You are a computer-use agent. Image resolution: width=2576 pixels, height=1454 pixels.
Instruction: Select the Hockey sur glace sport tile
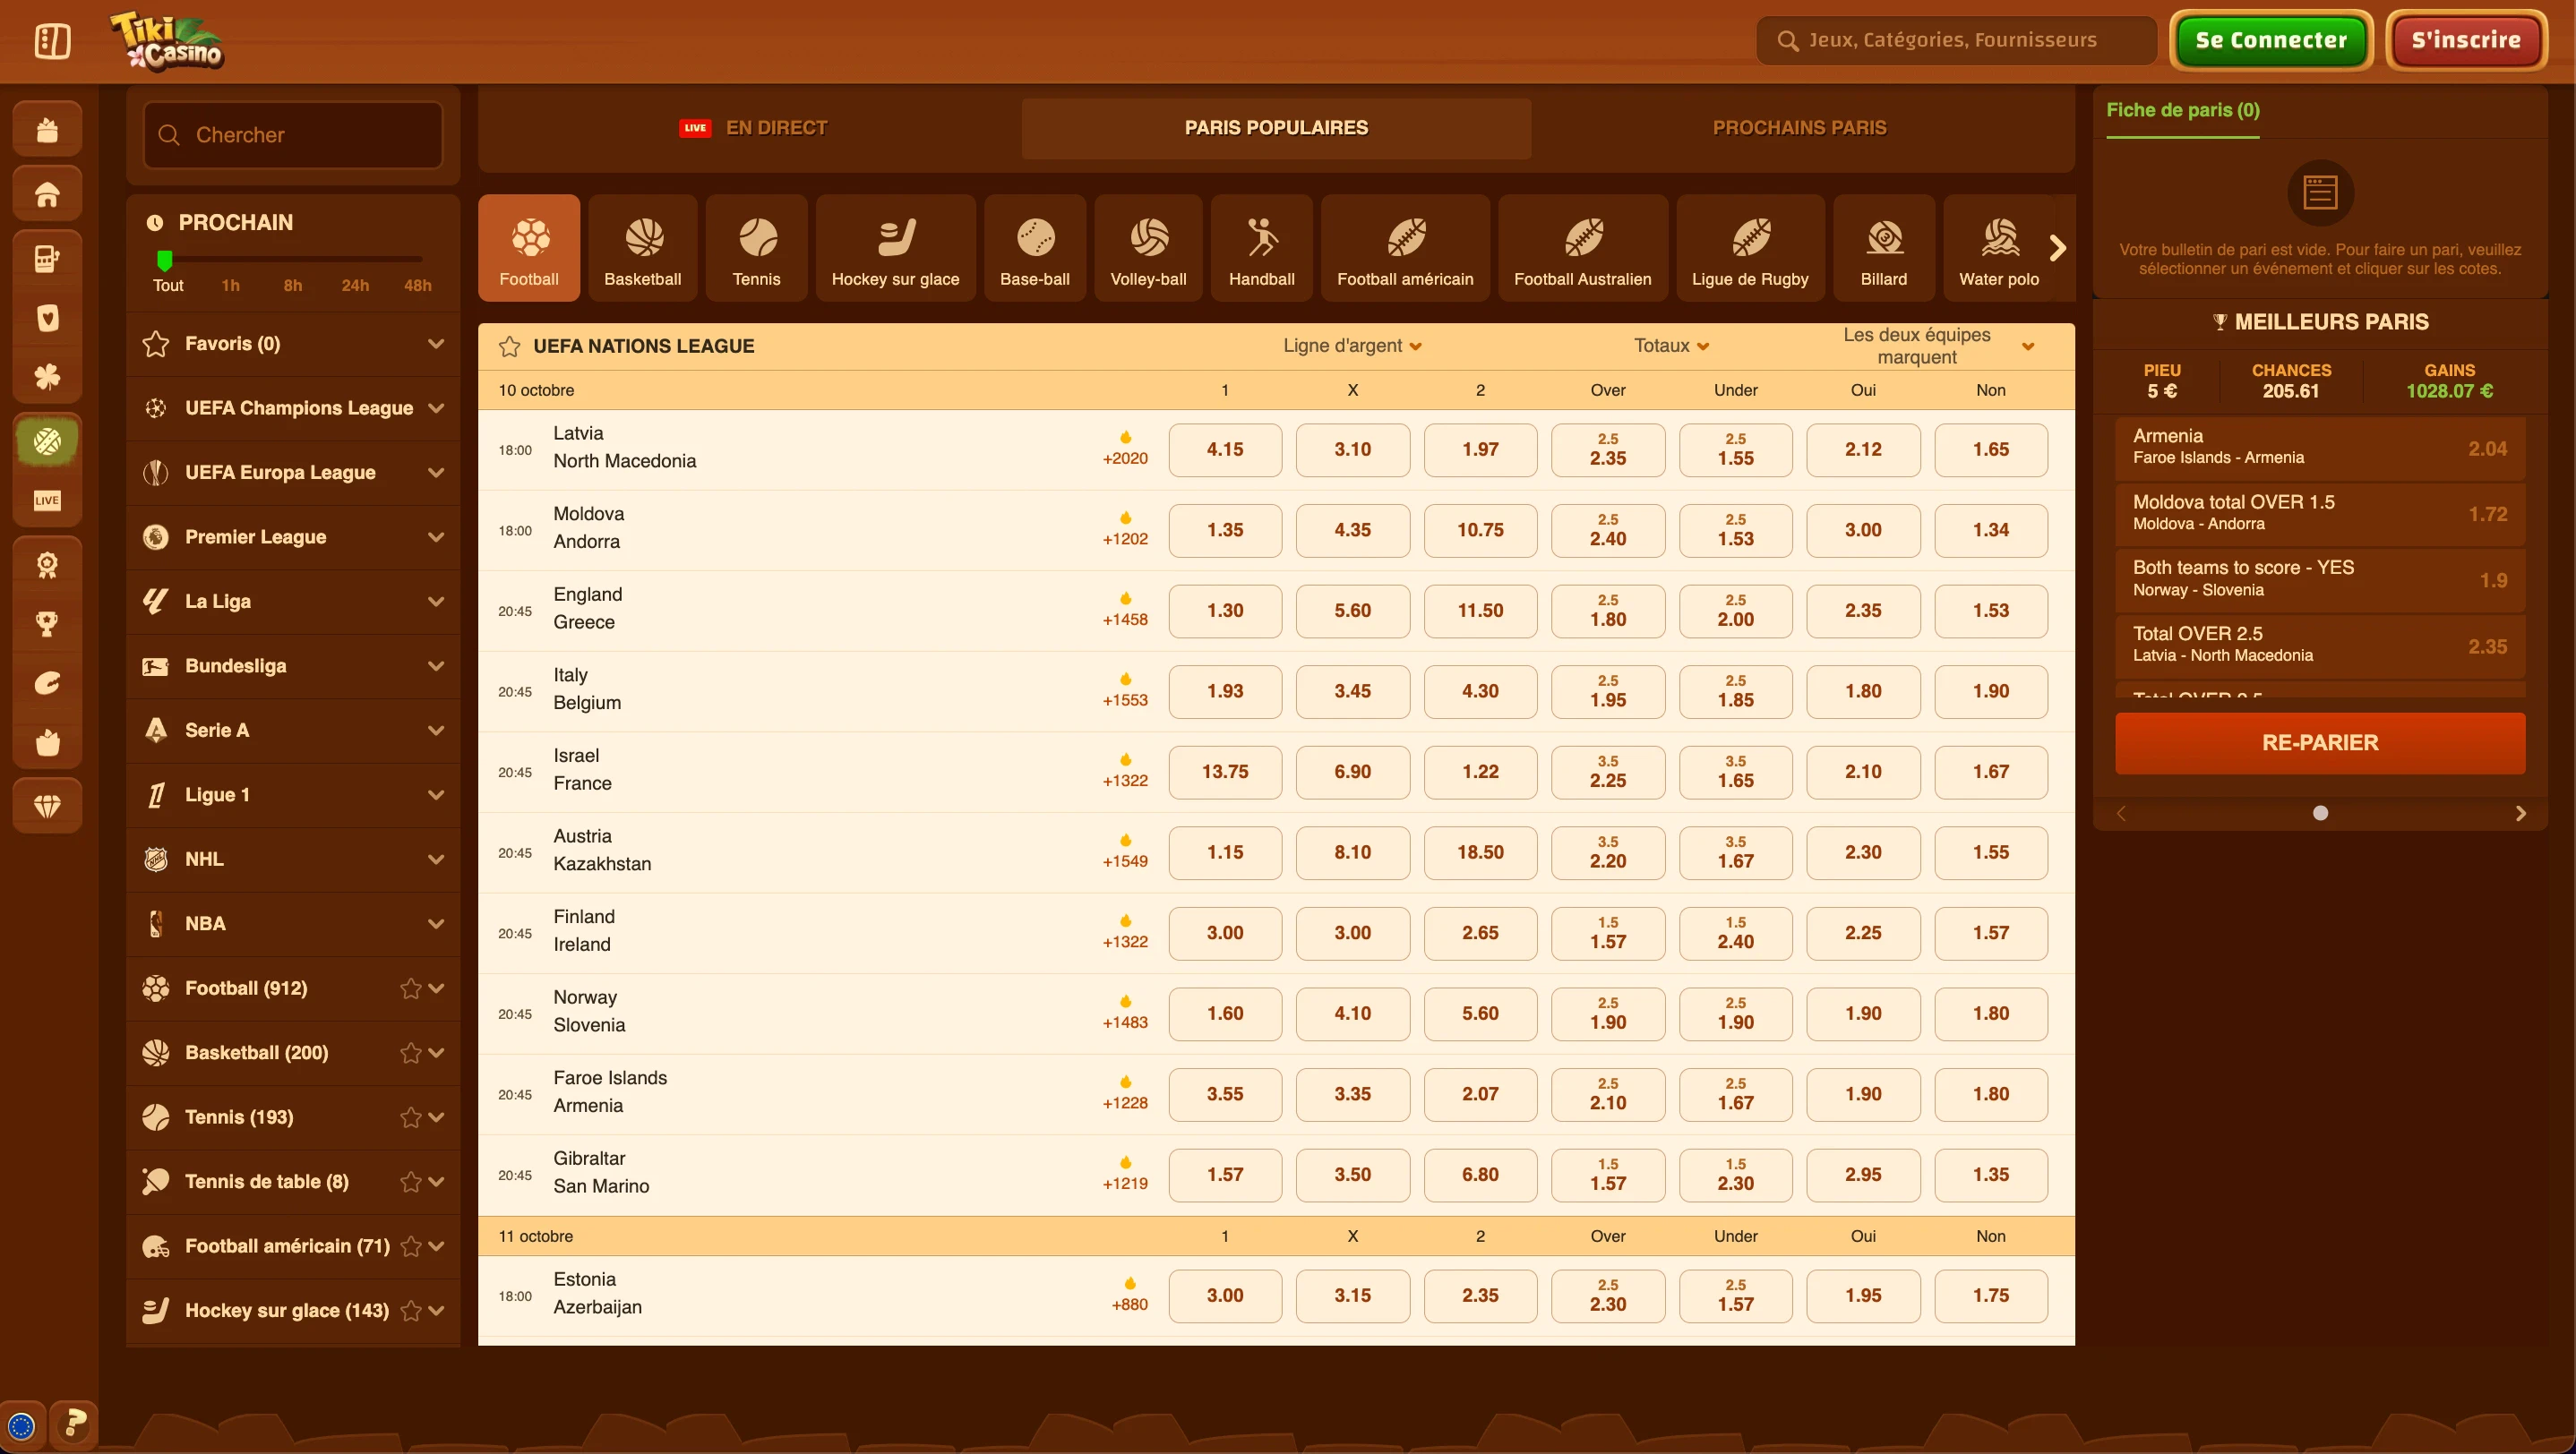pos(895,248)
